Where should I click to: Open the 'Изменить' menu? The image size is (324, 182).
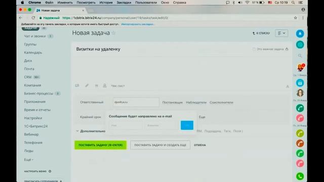pos(65,3)
